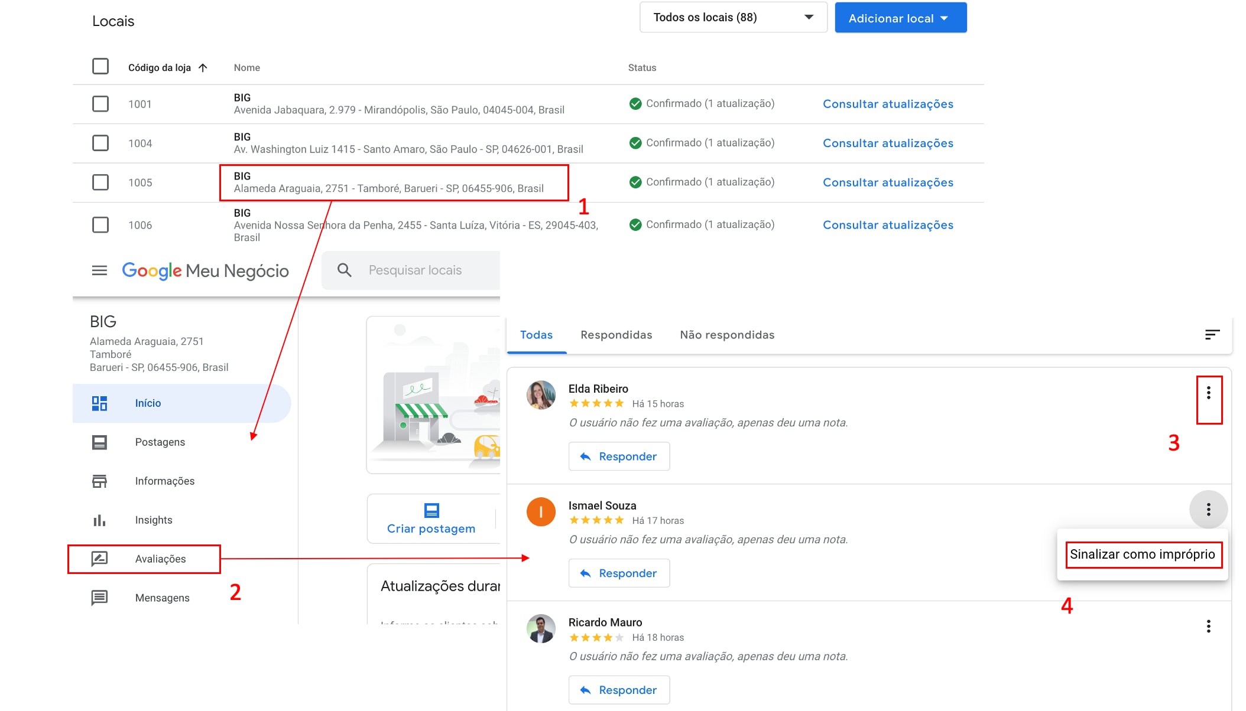Click the Mensagens chat icon

[x=99, y=598]
